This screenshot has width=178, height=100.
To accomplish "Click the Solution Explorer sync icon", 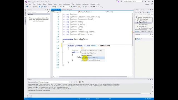I will tap(147, 12).
